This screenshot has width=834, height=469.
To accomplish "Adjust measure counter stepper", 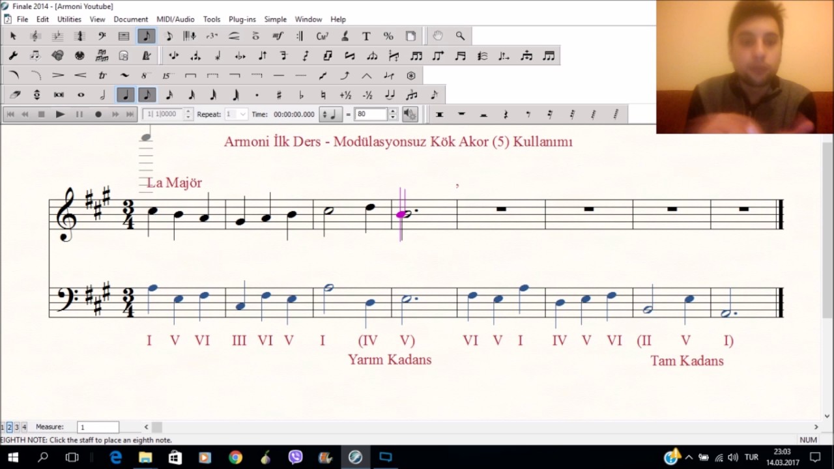I will [188, 114].
